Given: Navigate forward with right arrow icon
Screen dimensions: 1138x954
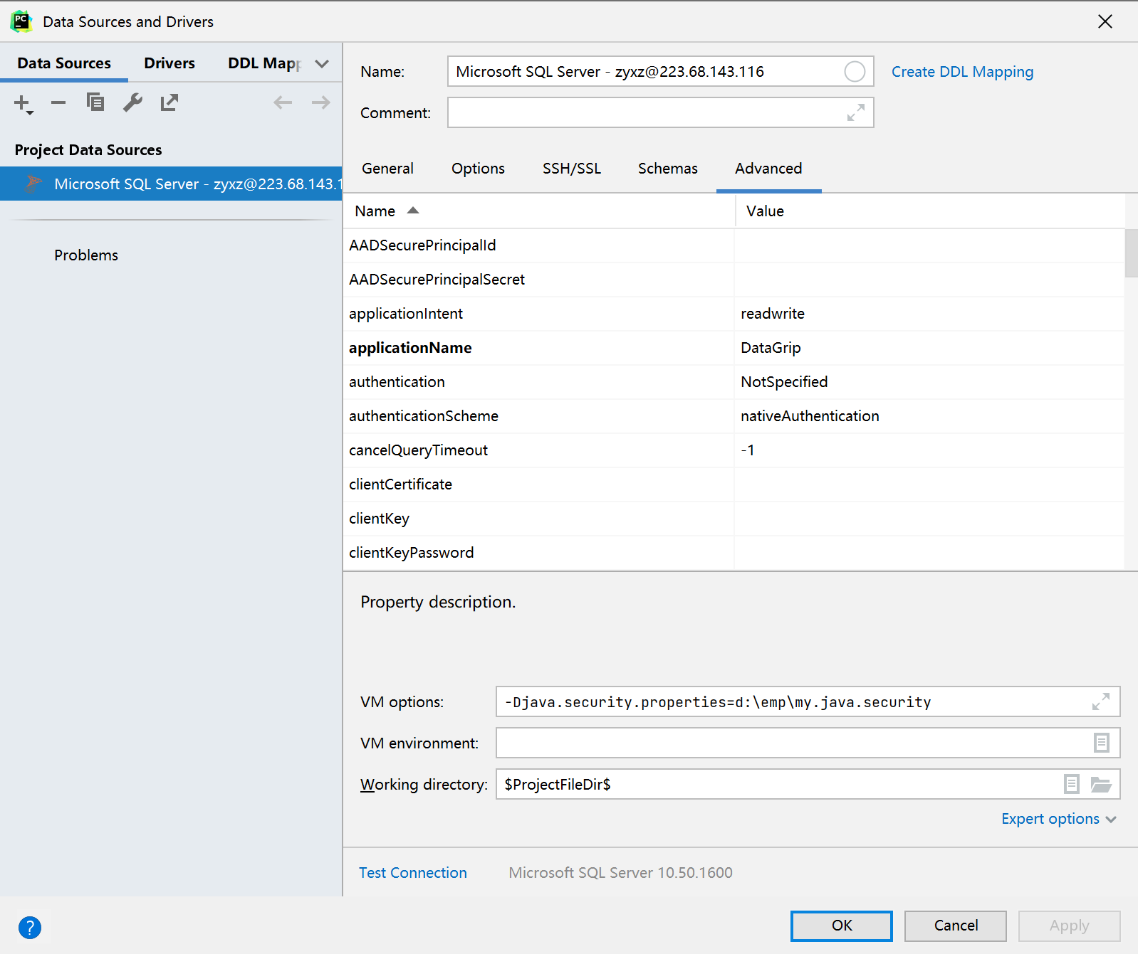Looking at the screenshot, I should [x=321, y=103].
